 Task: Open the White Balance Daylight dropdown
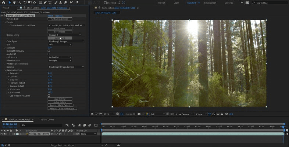(60, 60)
